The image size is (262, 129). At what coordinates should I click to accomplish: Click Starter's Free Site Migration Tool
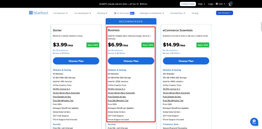(63, 101)
